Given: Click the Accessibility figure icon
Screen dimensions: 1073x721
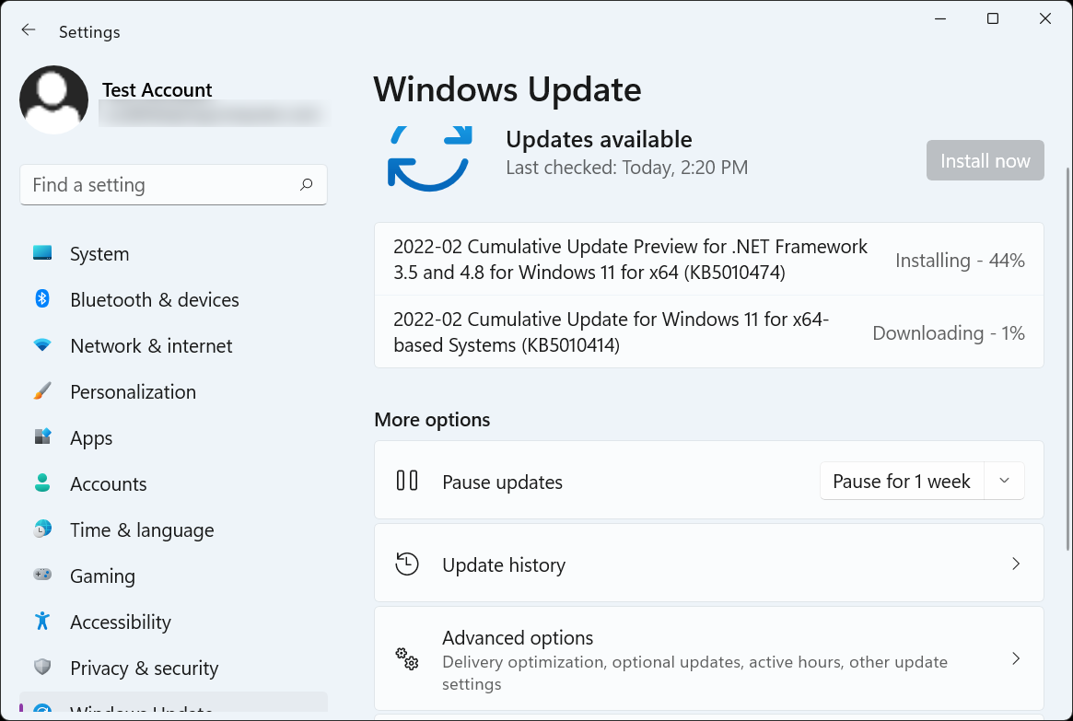Looking at the screenshot, I should click(x=42, y=622).
